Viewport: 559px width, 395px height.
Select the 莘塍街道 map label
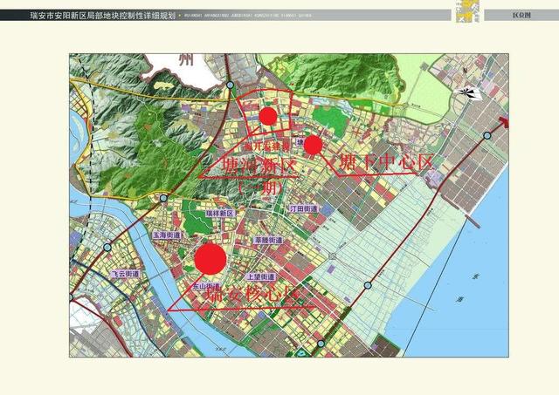click(x=268, y=239)
